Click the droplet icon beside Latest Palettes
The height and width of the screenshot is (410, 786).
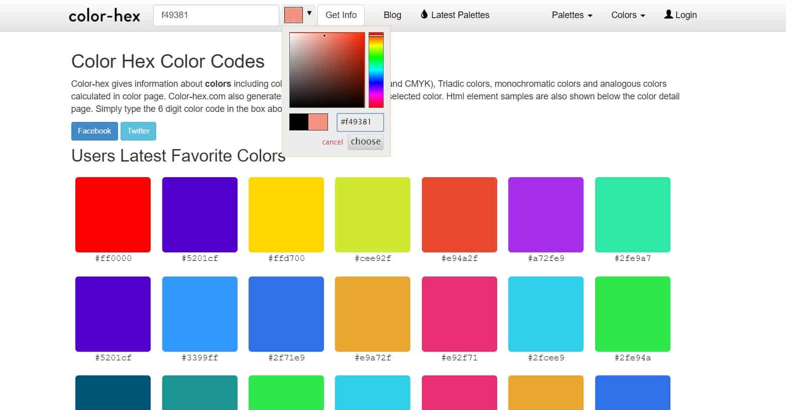424,15
